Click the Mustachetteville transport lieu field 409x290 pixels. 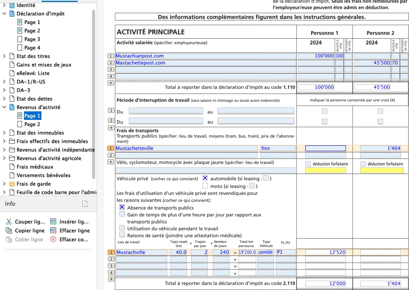(x=186, y=148)
